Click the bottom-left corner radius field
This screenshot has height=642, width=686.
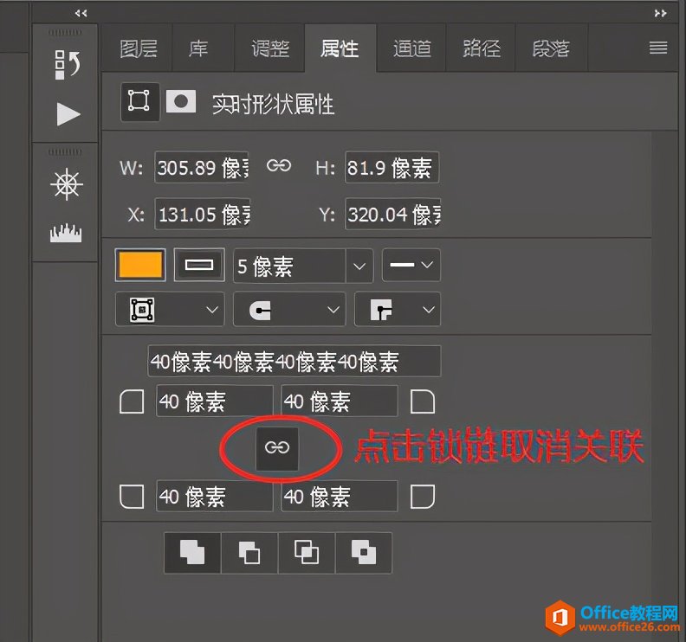(215, 496)
